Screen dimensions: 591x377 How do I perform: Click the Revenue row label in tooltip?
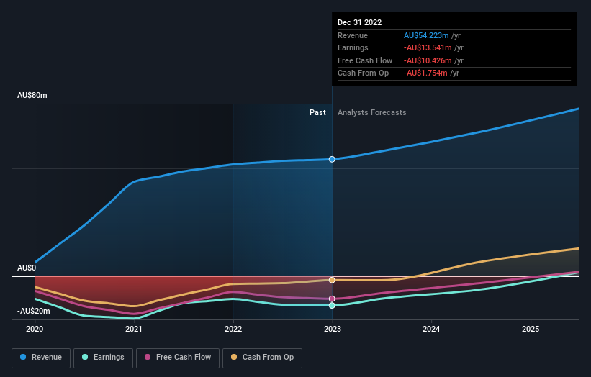click(x=353, y=35)
